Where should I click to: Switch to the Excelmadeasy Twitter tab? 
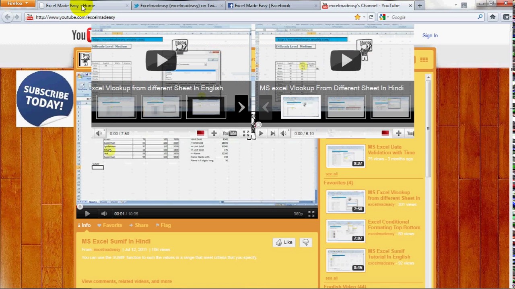tap(178, 6)
